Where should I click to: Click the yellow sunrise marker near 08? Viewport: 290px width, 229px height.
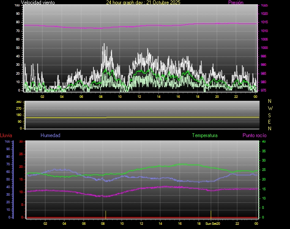106,213
